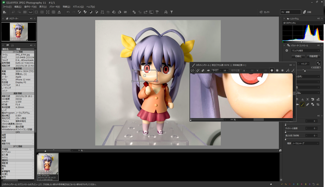This screenshot has width=325, height=187.
Task: Click the search images magnifier icon
Action: pyautogui.click(x=166, y=12)
